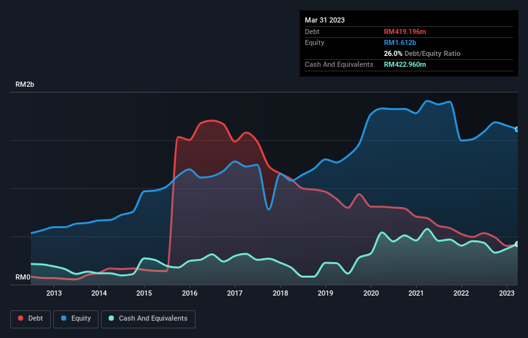Click the red Debt legend dot

click(21, 318)
